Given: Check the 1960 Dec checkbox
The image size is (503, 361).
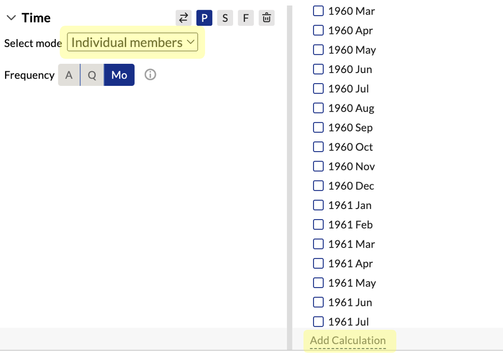Looking at the screenshot, I should pos(318,186).
